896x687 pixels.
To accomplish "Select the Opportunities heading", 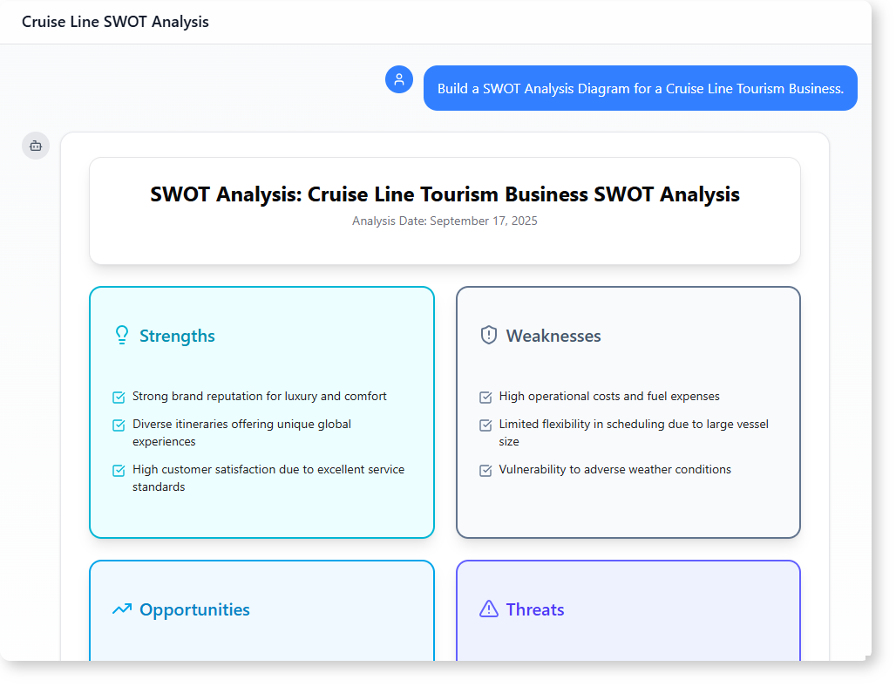I will [194, 610].
